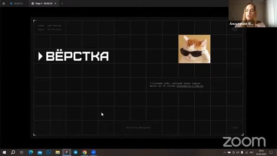Switch to the Zoom app on taskbar
Viewport: 277px width, 156px height.
(93, 152)
